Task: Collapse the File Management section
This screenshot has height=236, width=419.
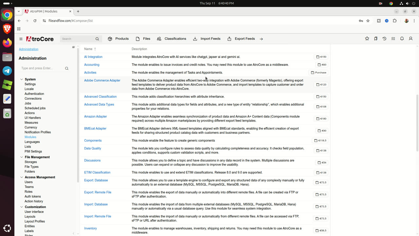Action: click(22, 157)
